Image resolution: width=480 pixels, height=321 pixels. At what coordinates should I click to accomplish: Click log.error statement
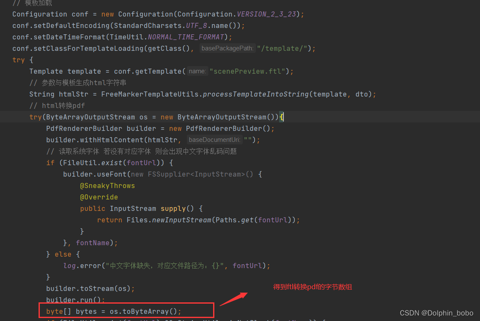(x=166, y=266)
